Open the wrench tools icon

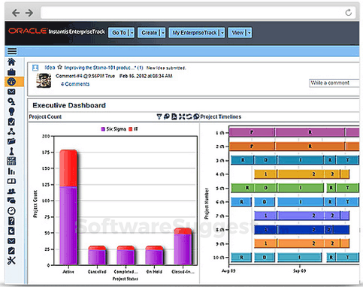(x=11, y=261)
